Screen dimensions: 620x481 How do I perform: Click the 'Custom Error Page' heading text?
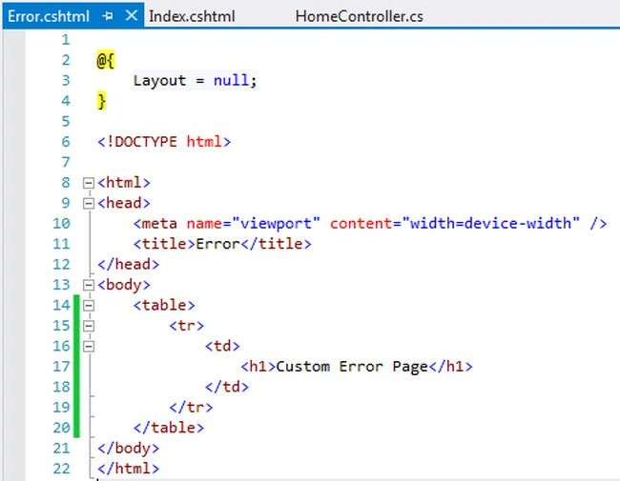pos(352,367)
